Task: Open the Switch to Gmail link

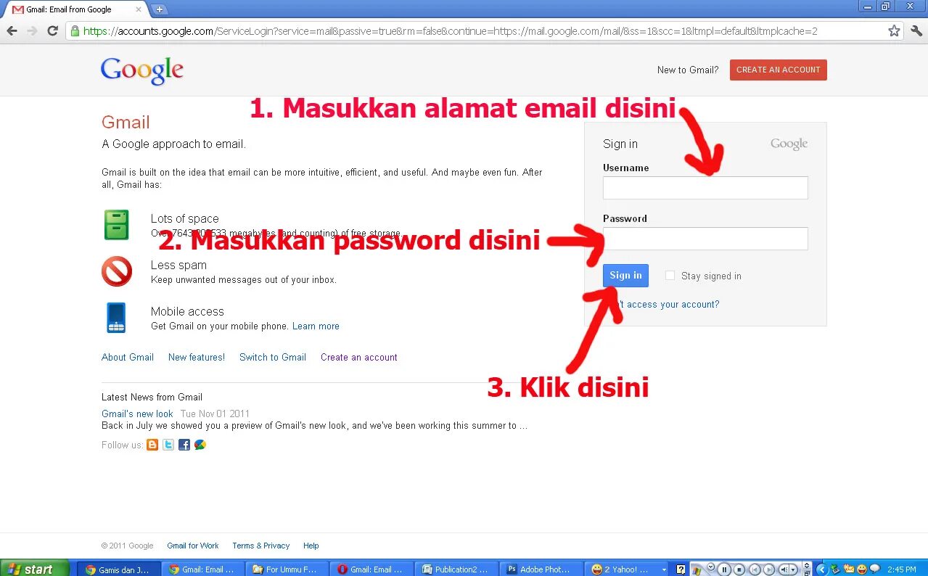Action: coord(273,357)
